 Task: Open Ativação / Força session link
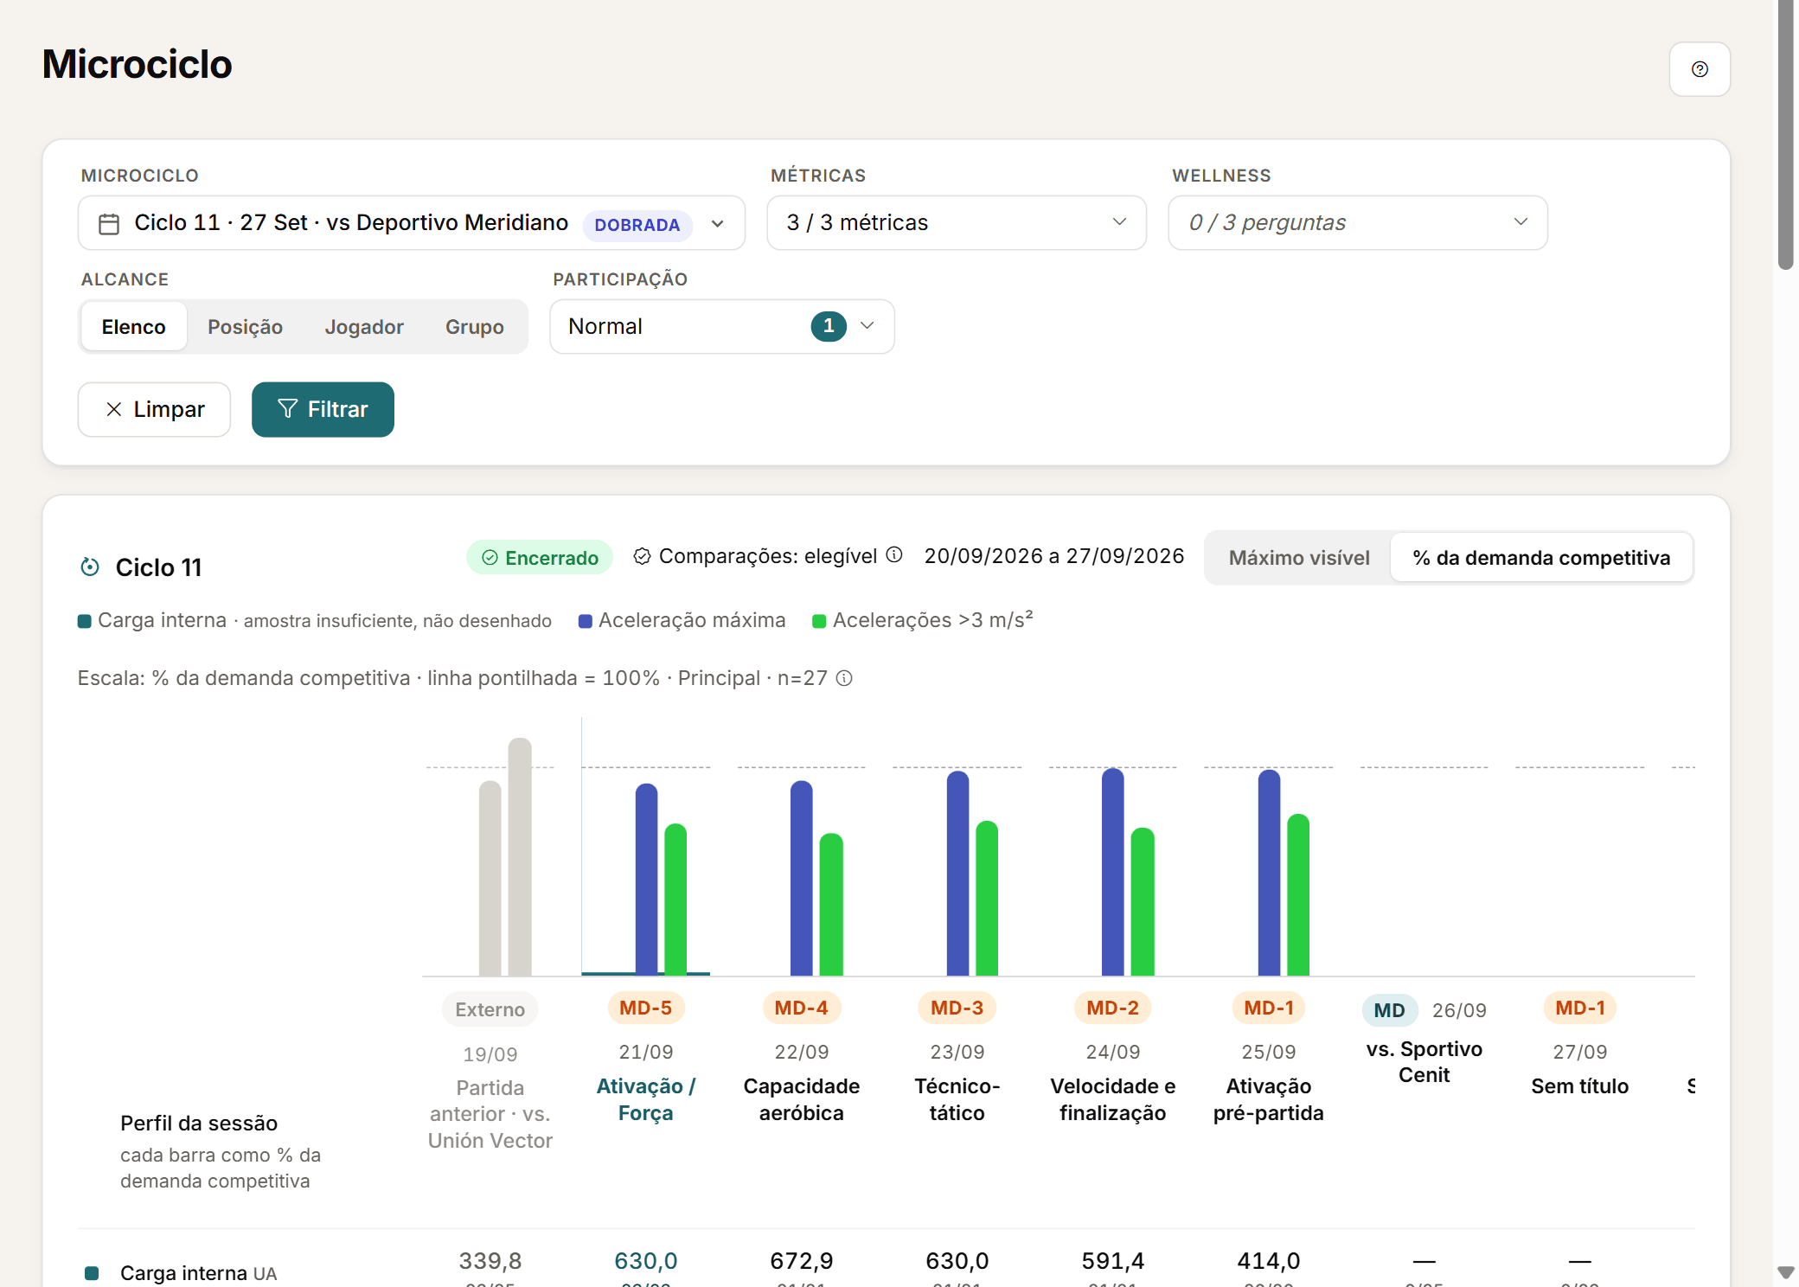645,1099
